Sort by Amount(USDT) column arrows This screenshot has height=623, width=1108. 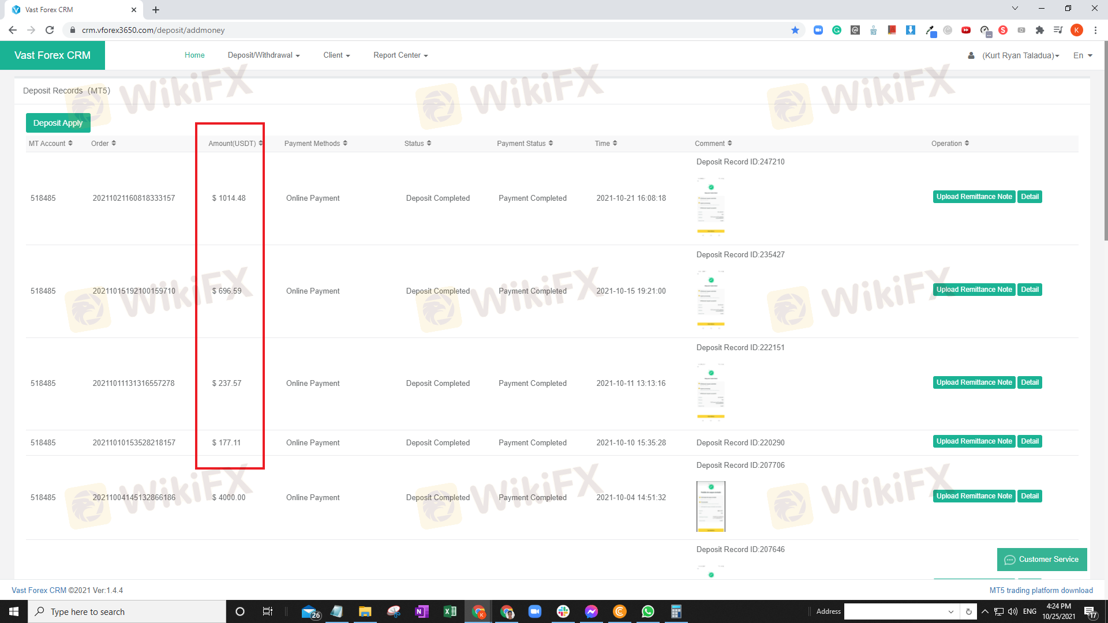[x=261, y=144]
